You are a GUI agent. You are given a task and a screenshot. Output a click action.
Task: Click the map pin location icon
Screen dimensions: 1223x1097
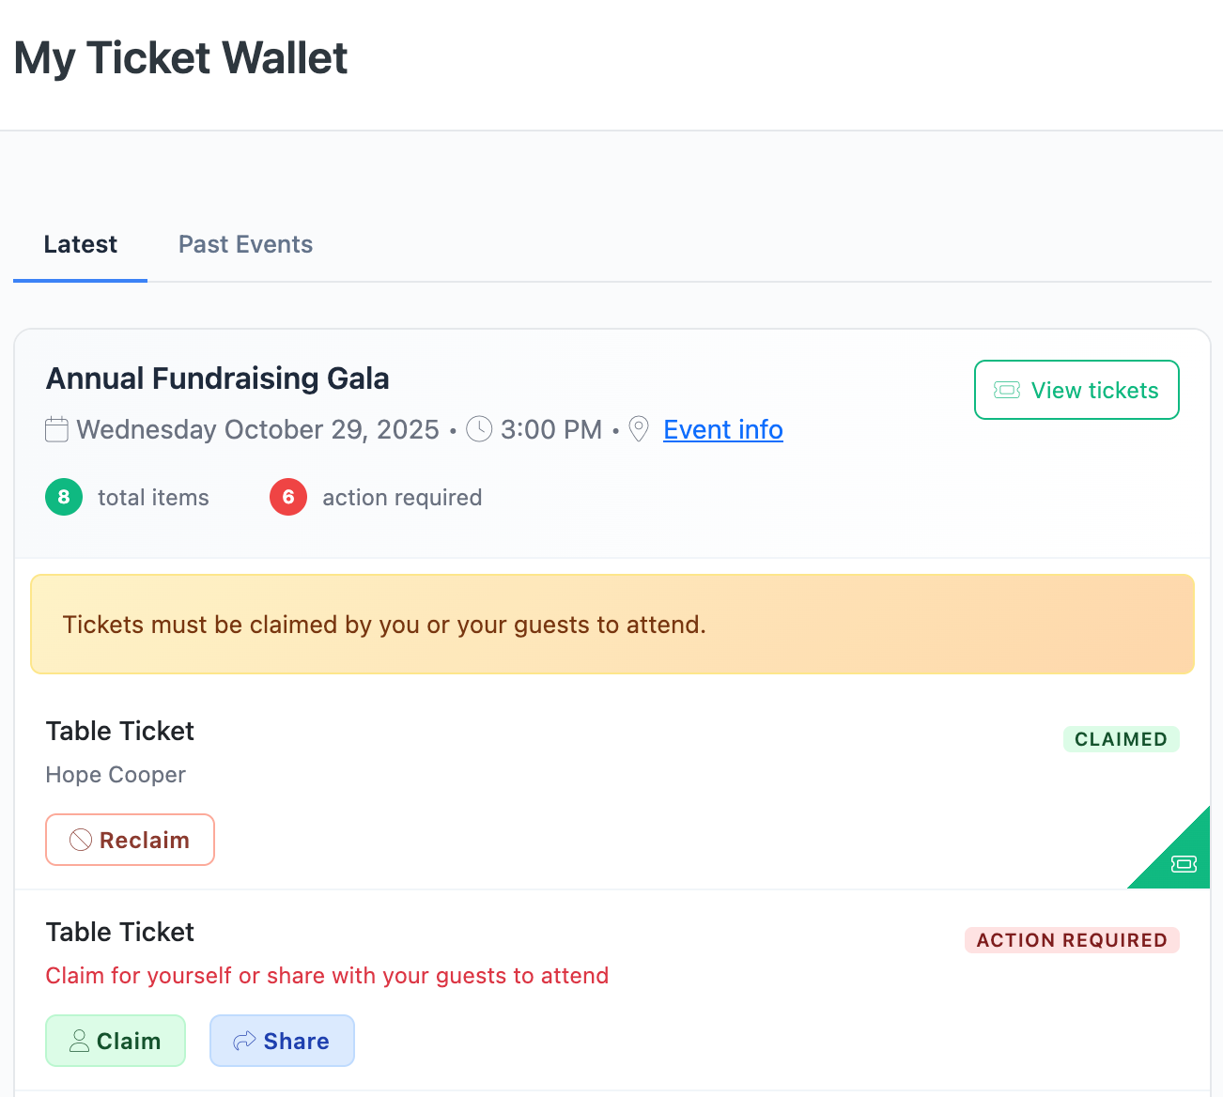(x=639, y=429)
